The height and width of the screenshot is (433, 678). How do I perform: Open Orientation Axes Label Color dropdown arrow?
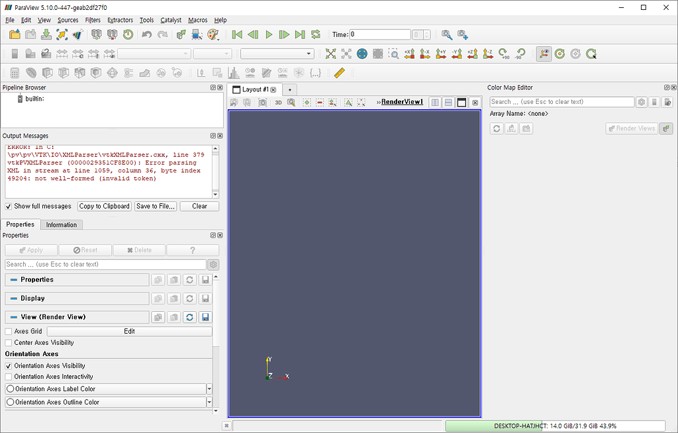[x=209, y=389]
